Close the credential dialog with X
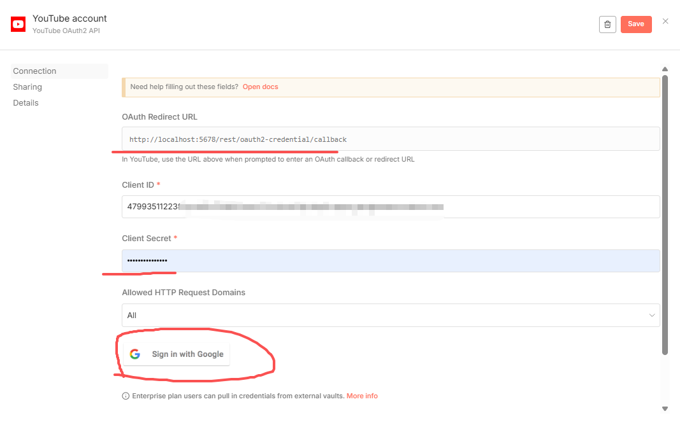Viewport: 680px width, 425px height. point(665,21)
